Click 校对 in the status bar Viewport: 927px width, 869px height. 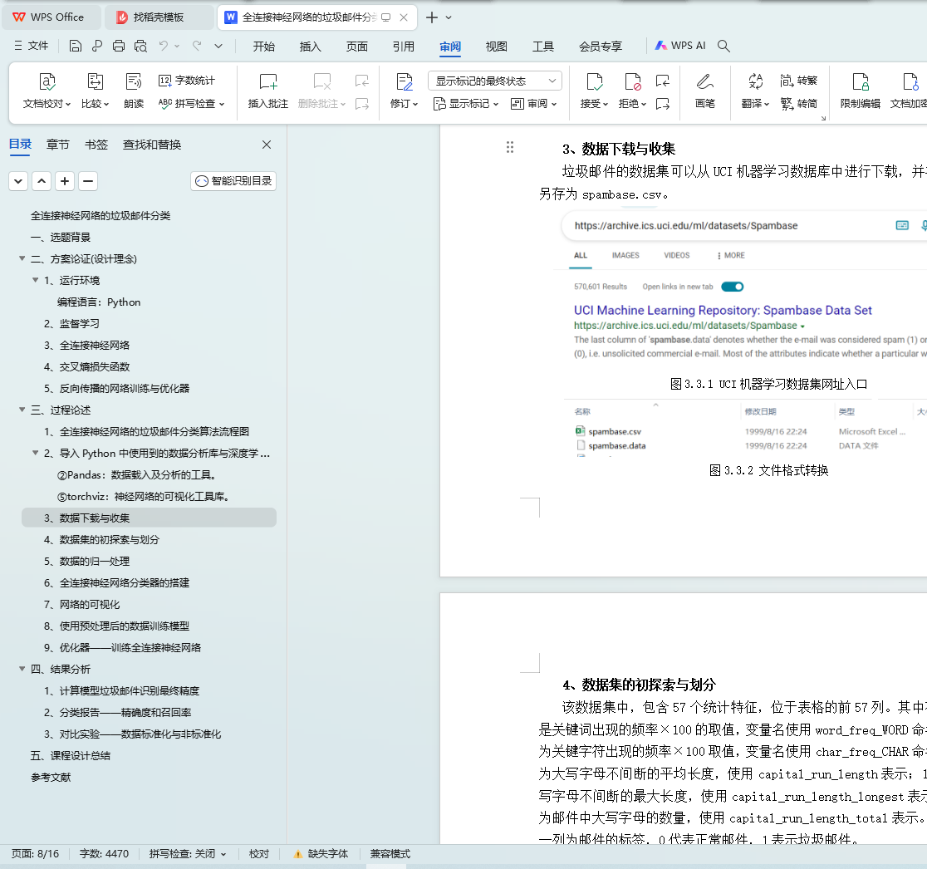click(259, 853)
